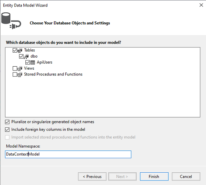Click the database connection wizard icon
This screenshot has width=206, height=185.
click(x=11, y=21)
